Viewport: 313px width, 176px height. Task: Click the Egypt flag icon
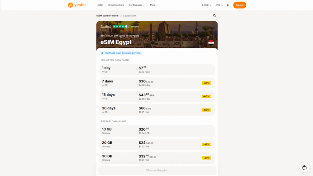pos(211,42)
